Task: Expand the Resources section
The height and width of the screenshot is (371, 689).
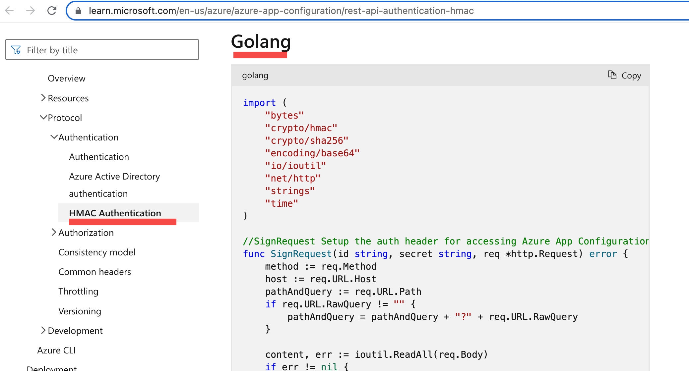Action: pos(43,97)
